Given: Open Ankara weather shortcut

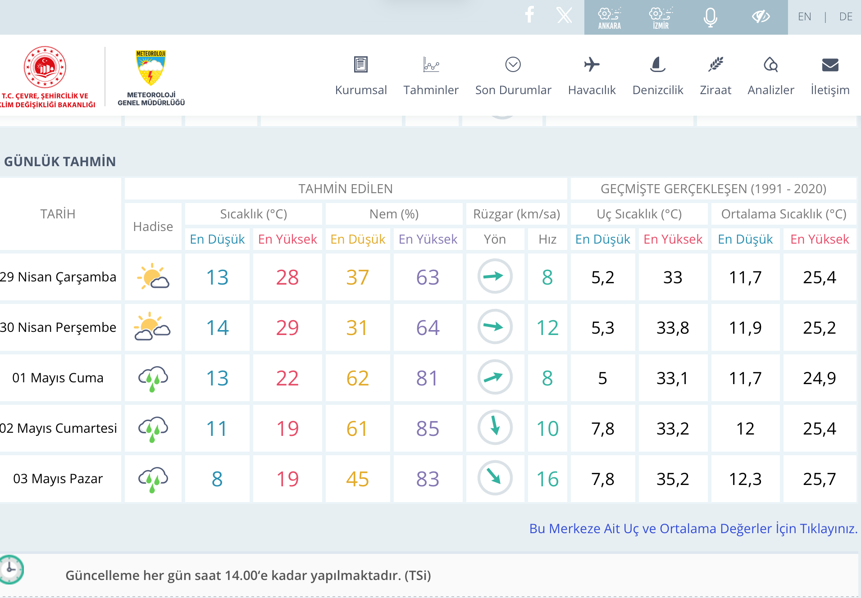Looking at the screenshot, I should (610, 17).
